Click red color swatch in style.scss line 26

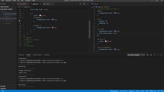tap(53, 28)
